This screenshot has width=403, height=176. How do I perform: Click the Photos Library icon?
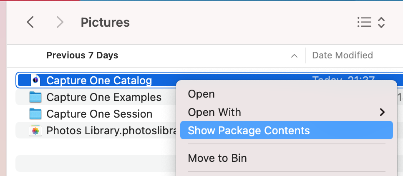[35, 131]
